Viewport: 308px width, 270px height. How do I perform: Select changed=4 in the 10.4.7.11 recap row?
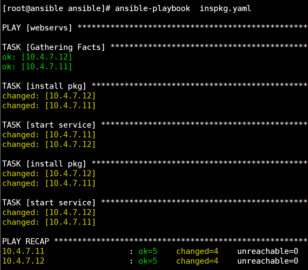click(197, 251)
